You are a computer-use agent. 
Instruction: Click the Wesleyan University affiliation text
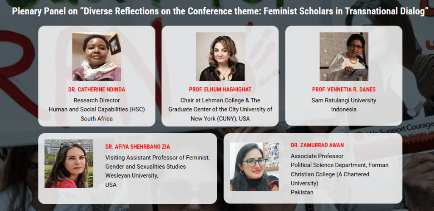pos(132,175)
